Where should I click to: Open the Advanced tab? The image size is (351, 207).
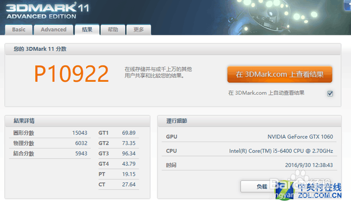click(x=54, y=30)
